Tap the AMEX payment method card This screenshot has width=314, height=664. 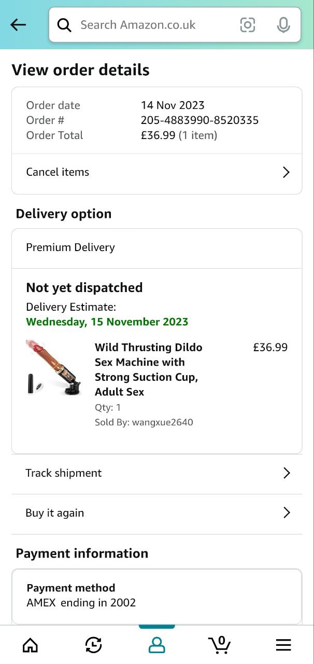tap(156, 597)
